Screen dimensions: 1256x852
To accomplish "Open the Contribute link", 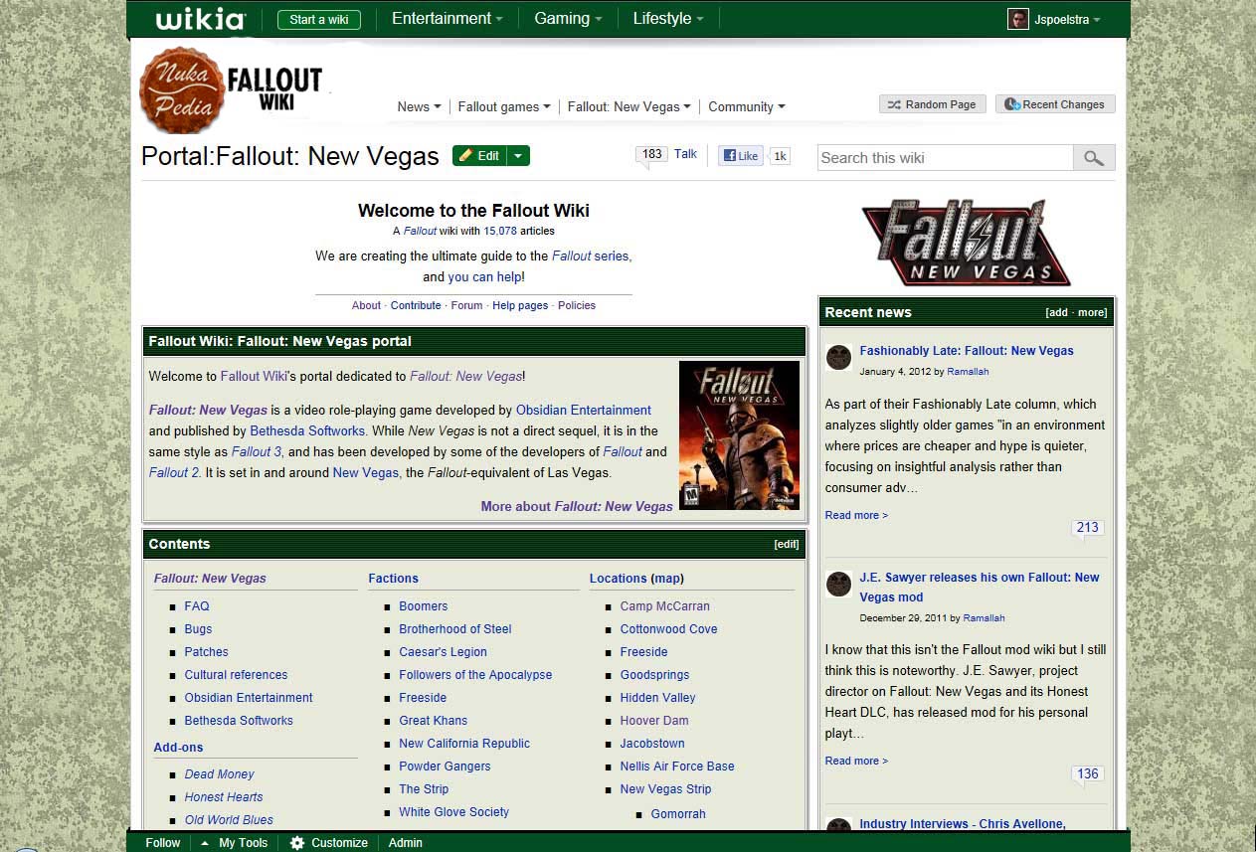I will coord(416,305).
